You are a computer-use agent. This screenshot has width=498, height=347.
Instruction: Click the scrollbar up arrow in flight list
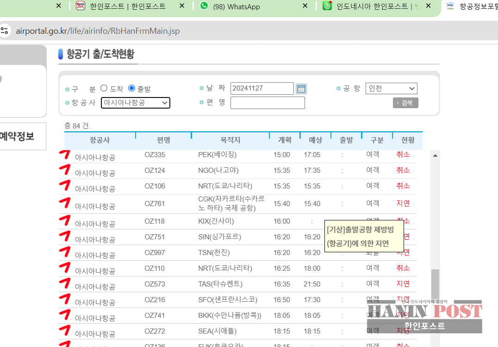pyautogui.click(x=435, y=156)
